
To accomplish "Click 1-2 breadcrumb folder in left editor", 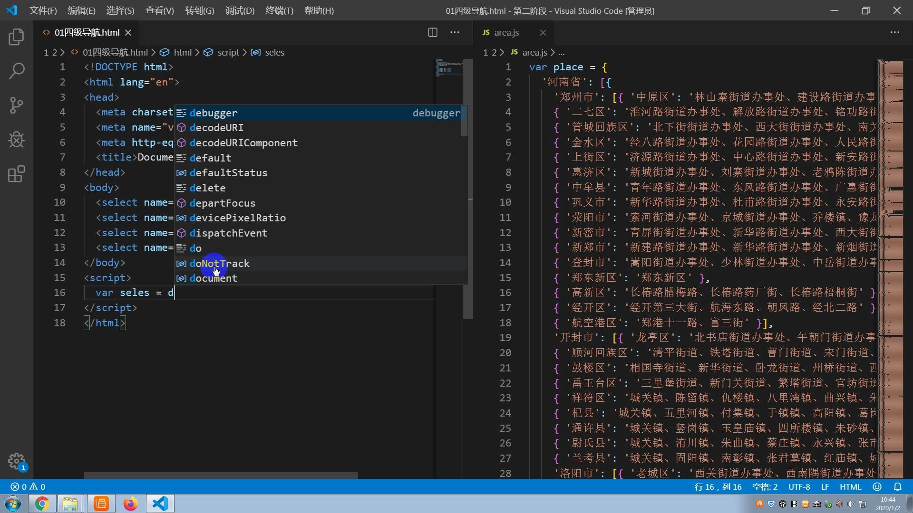I will tap(50, 52).
